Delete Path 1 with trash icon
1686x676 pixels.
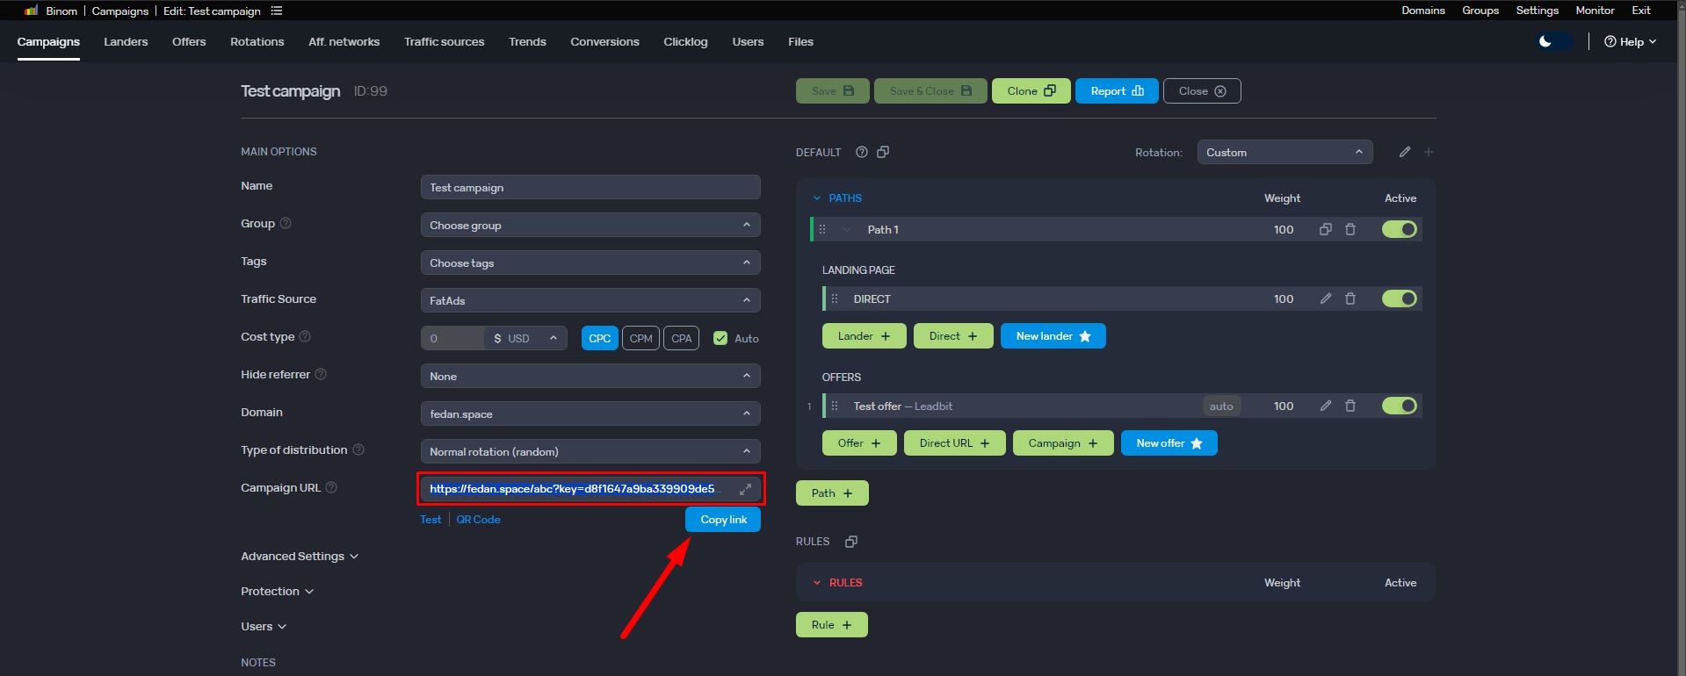1350,229
